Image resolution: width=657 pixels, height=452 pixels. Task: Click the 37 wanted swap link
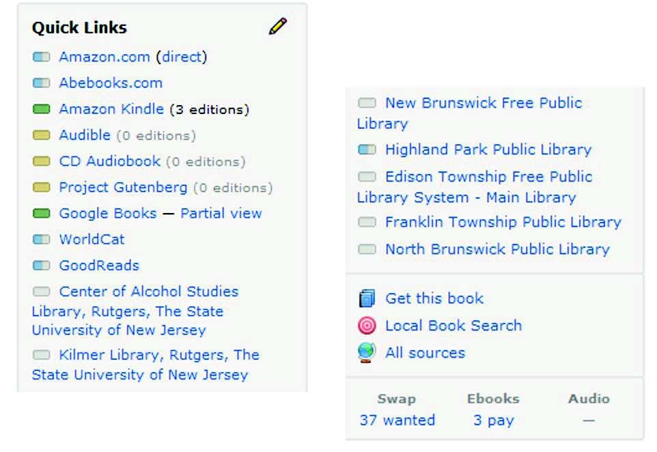click(397, 420)
